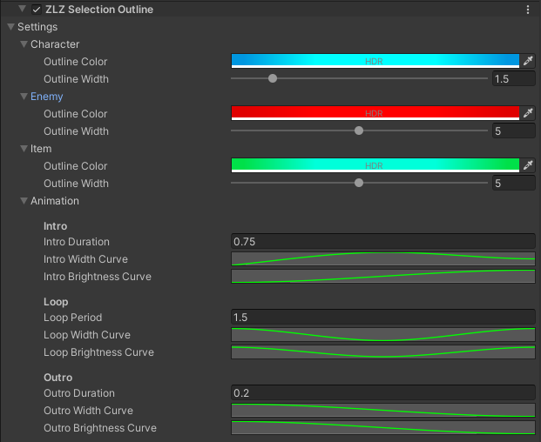Click the Outro Brightness Curve label
Image resolution: width=541 pixels, height=442 pixels.
pos(100,428)
